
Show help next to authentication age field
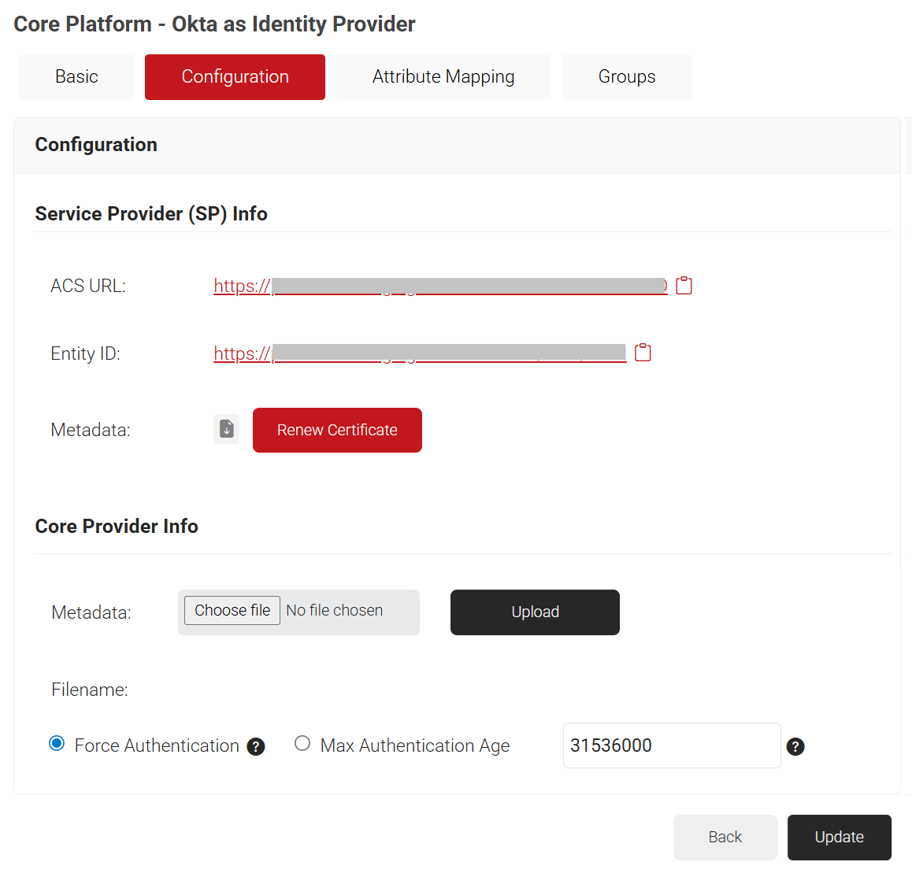pos(795,747)
